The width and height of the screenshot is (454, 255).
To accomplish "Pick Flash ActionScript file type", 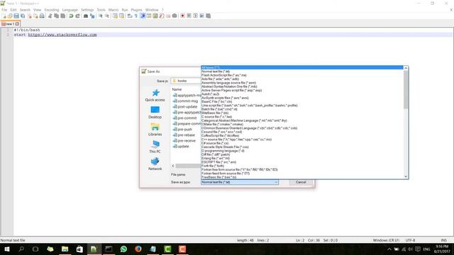I will click(x=302, y=75).
